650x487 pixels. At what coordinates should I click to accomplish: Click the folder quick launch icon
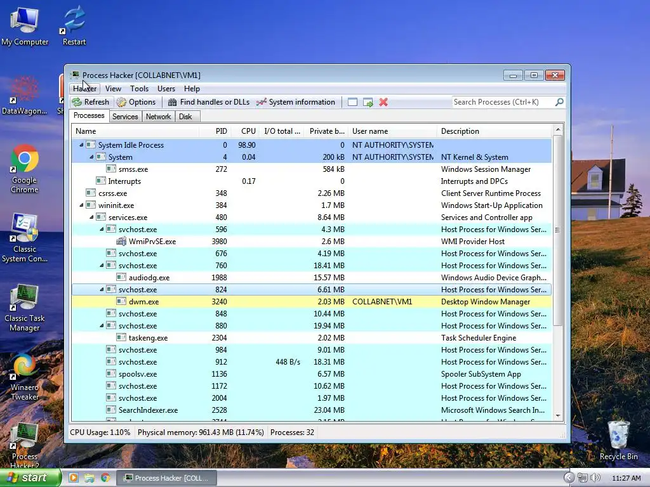89,478
